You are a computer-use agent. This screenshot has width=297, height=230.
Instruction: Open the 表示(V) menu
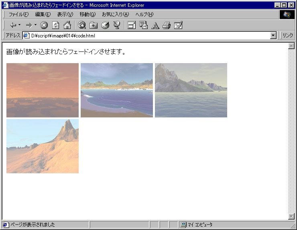click(65, 14)
